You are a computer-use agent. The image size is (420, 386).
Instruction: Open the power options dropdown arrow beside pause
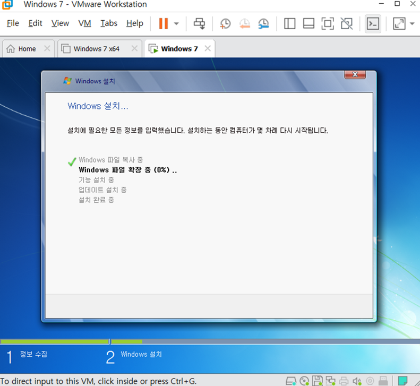pyautogui.click(x=176, y=23)
